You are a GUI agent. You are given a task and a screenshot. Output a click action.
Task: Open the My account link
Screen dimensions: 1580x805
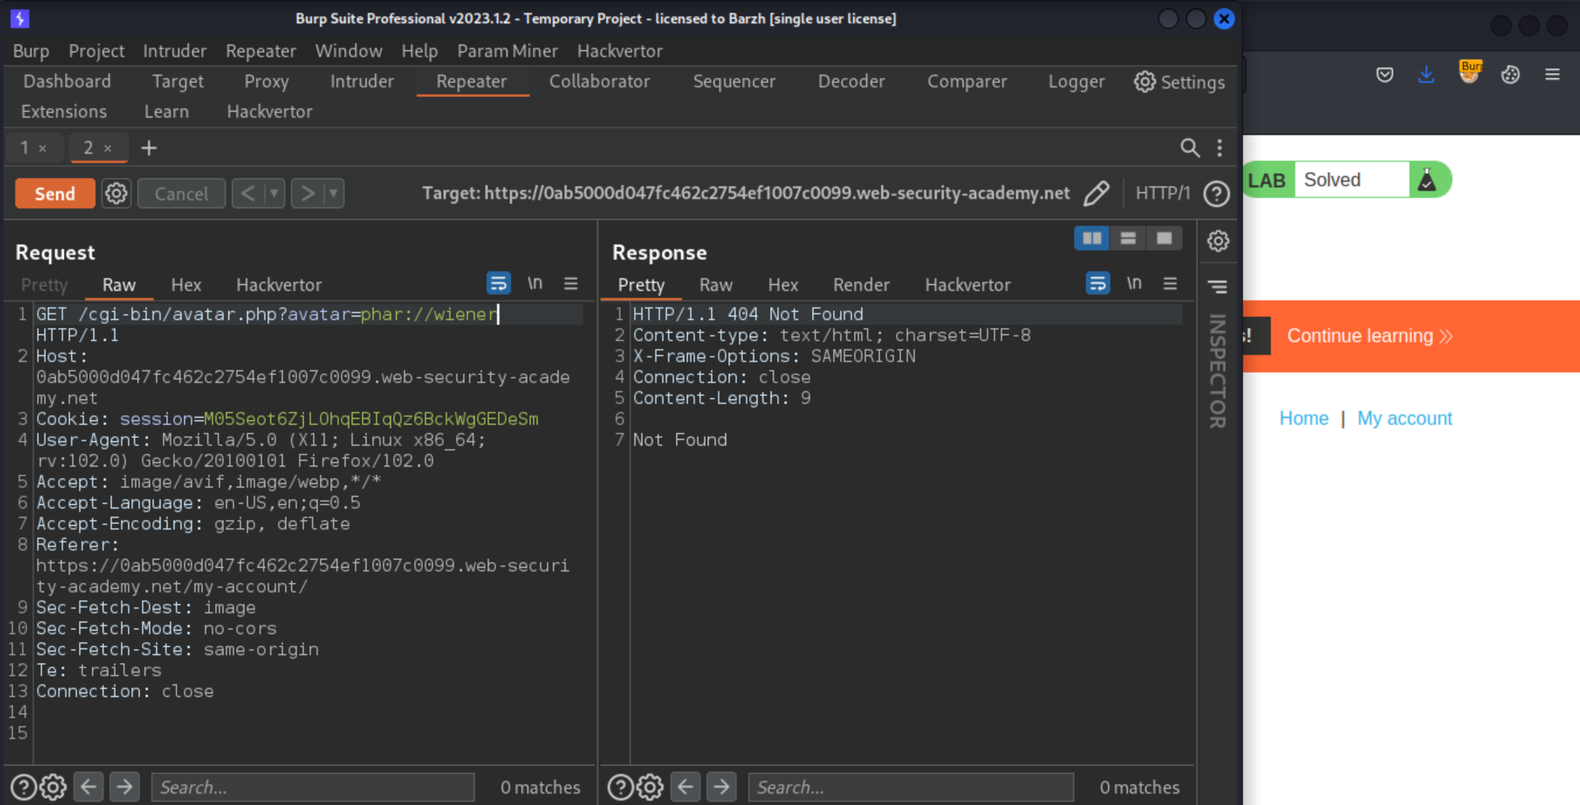point(1404,418)
